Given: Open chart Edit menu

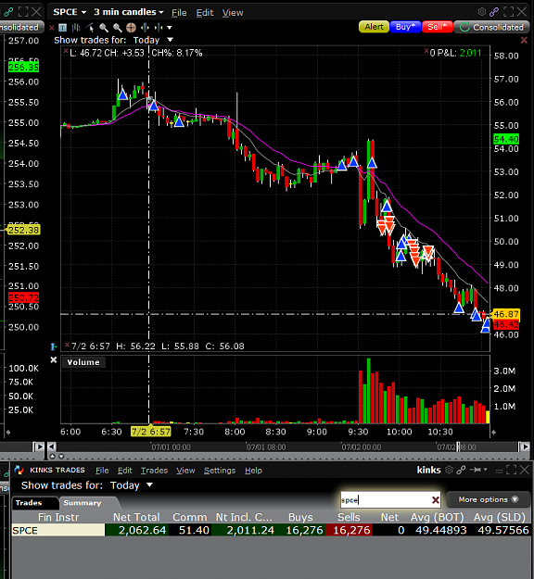Looking at the screenshot, I should [205, 13].
